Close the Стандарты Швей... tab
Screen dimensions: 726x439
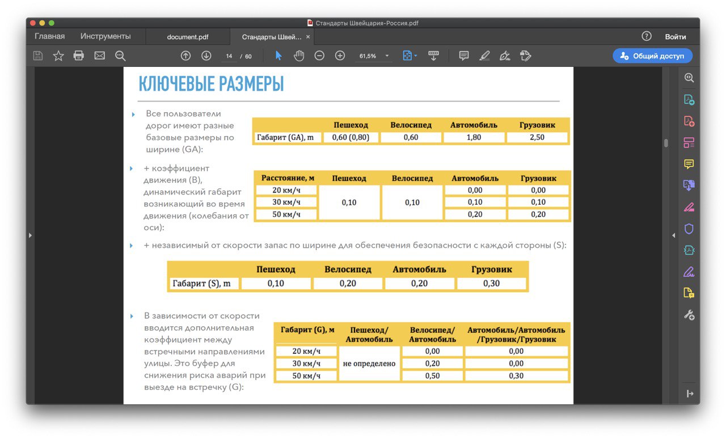click(308, 37)
